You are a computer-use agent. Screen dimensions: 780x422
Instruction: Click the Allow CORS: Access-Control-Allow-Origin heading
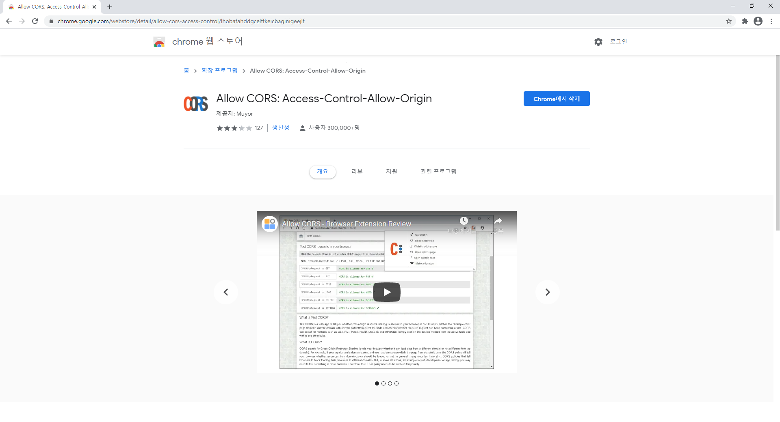pos(324,99)
